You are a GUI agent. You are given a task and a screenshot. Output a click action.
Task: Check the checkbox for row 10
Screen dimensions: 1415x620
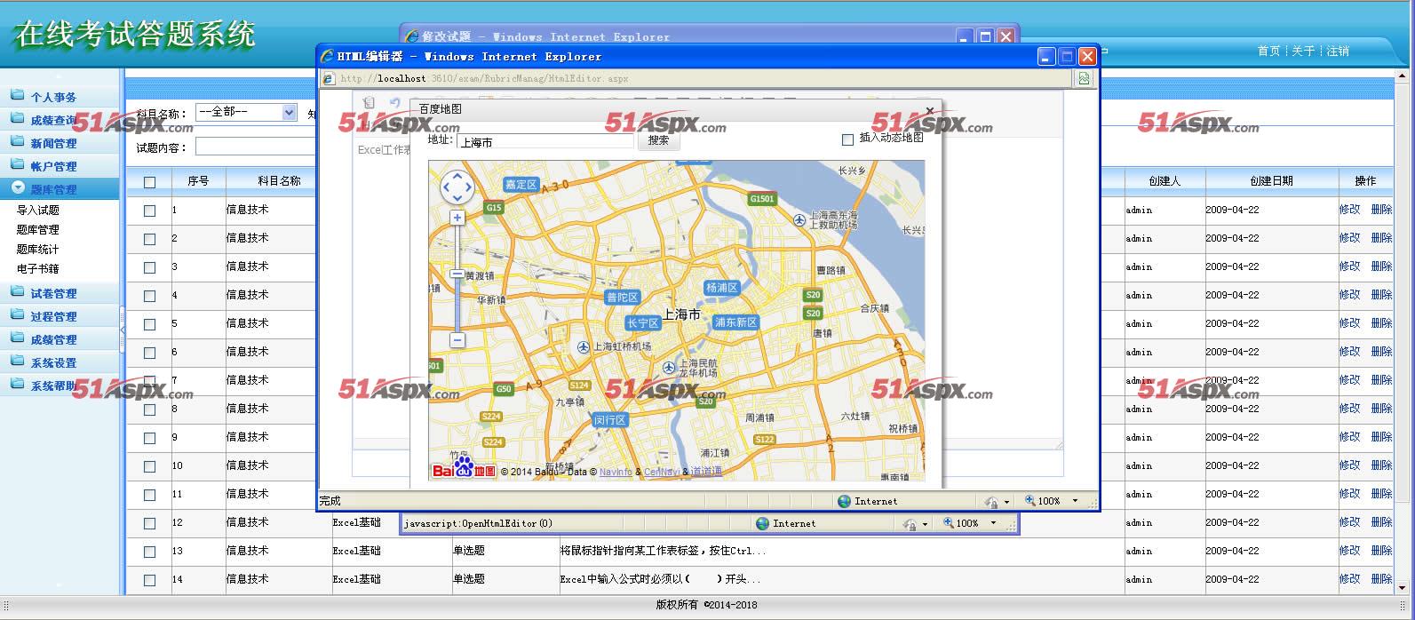pos(149,466)
